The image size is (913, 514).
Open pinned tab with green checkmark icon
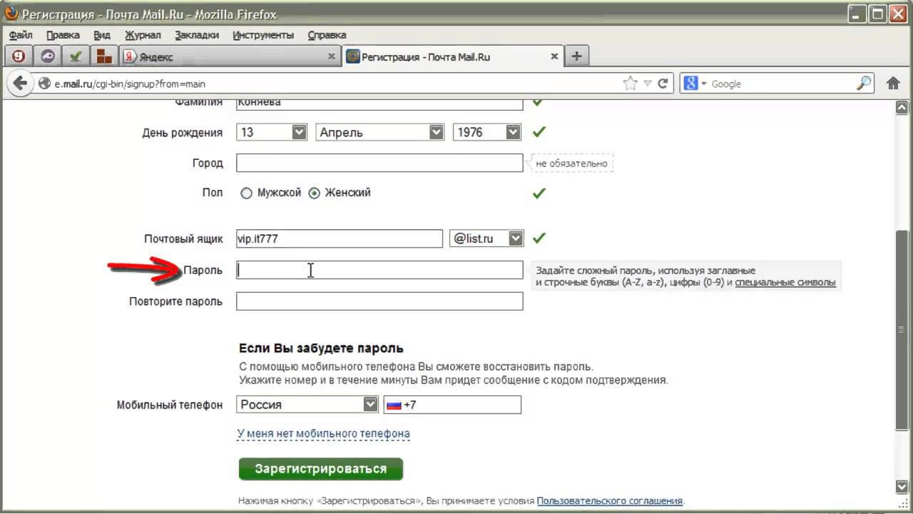pos(76,56)
